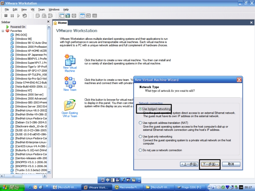Click the [Windows 98] VM icon
The image size is (255, 191).
point(12,39)
